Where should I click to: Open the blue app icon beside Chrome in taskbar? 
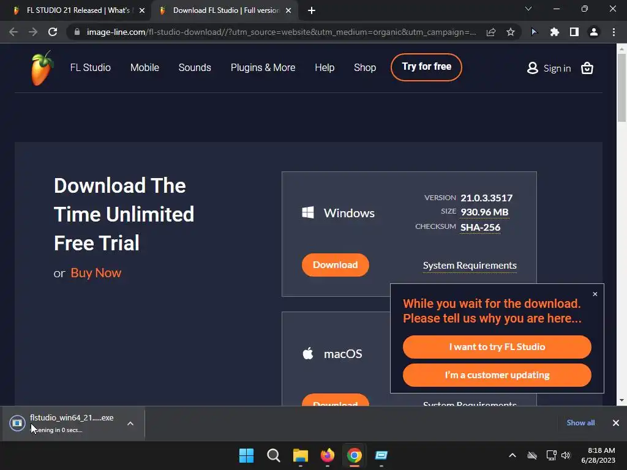[381, 455]
